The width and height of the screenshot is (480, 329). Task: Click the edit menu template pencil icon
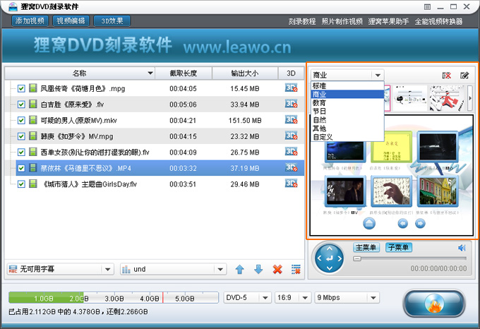click(x=464, y=76)
